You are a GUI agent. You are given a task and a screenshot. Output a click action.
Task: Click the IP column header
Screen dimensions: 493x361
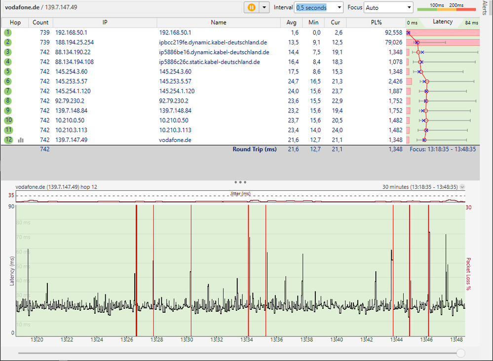[x=105, y=22]
